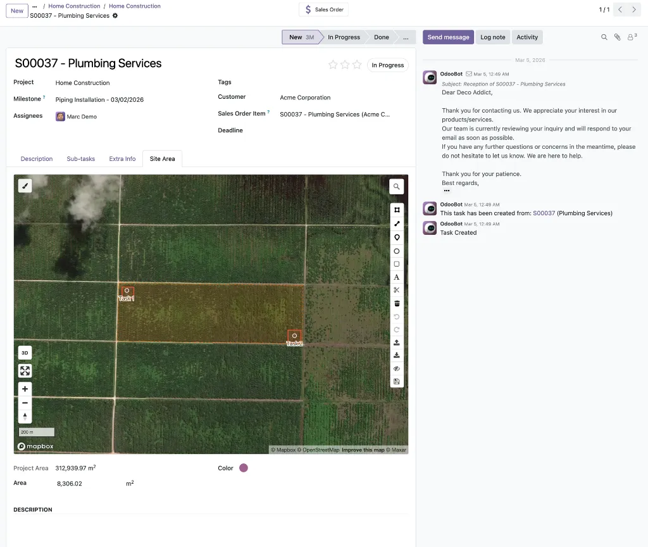Click the undo arrow in map toolbar
This screenshot has height=547, width=648.
pos(397,317)
